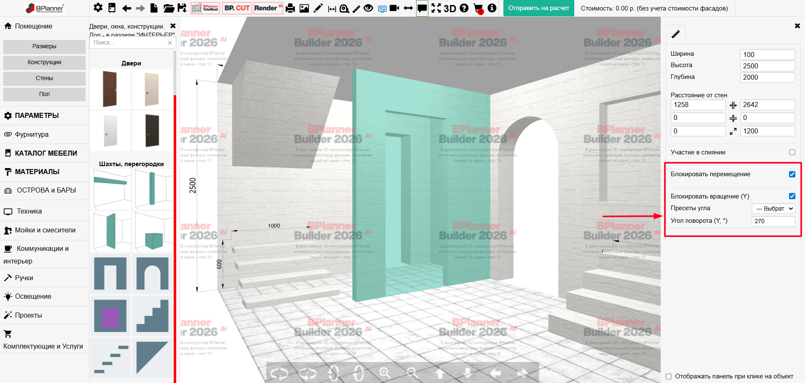Toggle 'Участие в слиянии' checkbox
Screen dimensions: 805x383
pyautogui.click(x=792, y=152)
